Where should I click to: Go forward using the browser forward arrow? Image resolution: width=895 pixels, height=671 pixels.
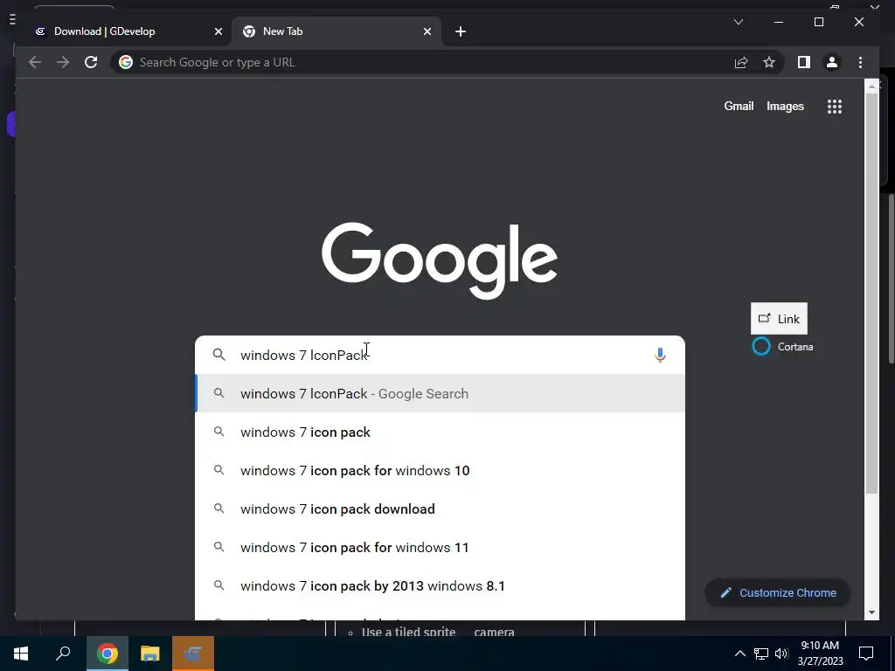[x=63, y=62]
